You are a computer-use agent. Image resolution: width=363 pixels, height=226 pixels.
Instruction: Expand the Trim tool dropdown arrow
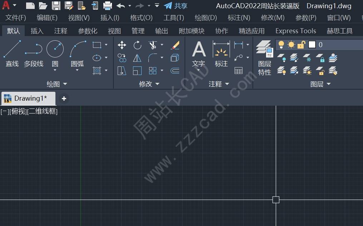tap(162, 45)
